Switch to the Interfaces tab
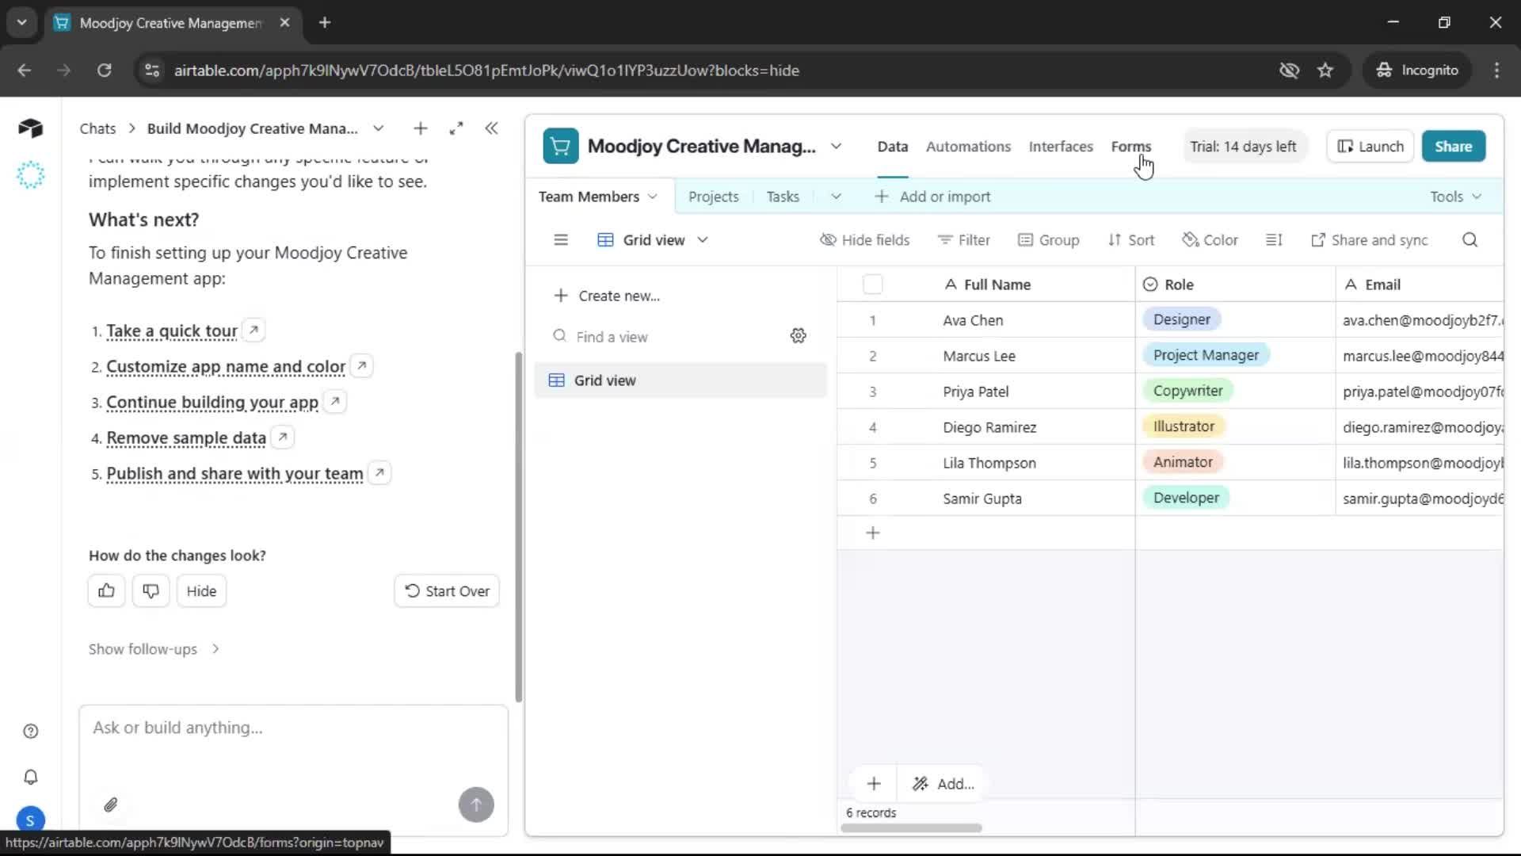The width and height of the screenshot is (1521, 856). pos(1061,147)
